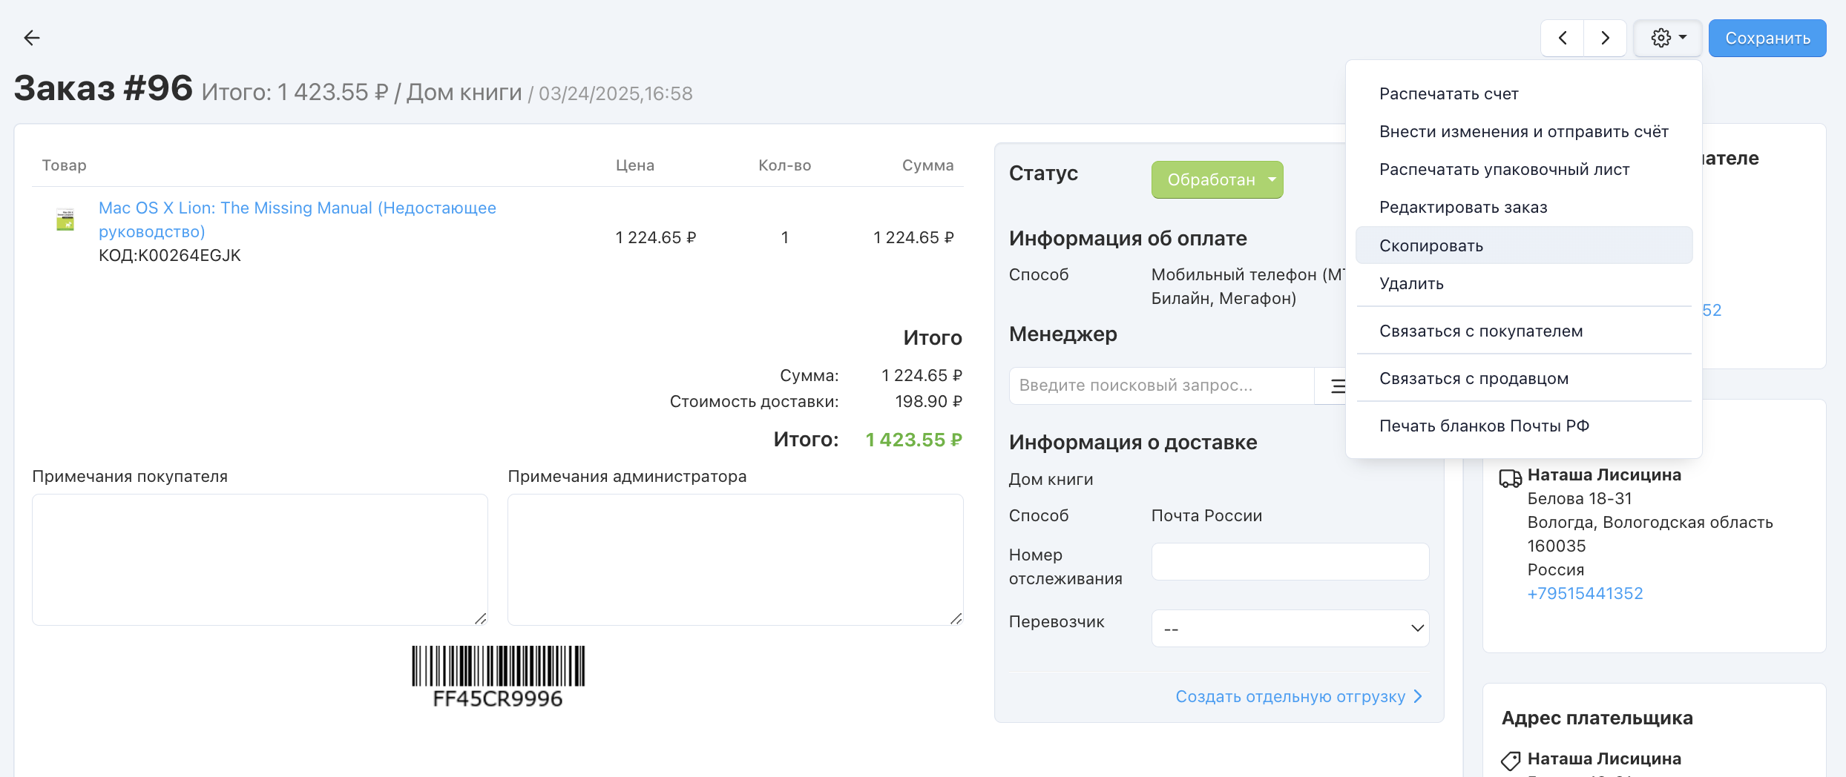Select Редактировать заказ menu entry
The height and width of the screenshot is (777, 1846).
click(x=1463, y=207)
